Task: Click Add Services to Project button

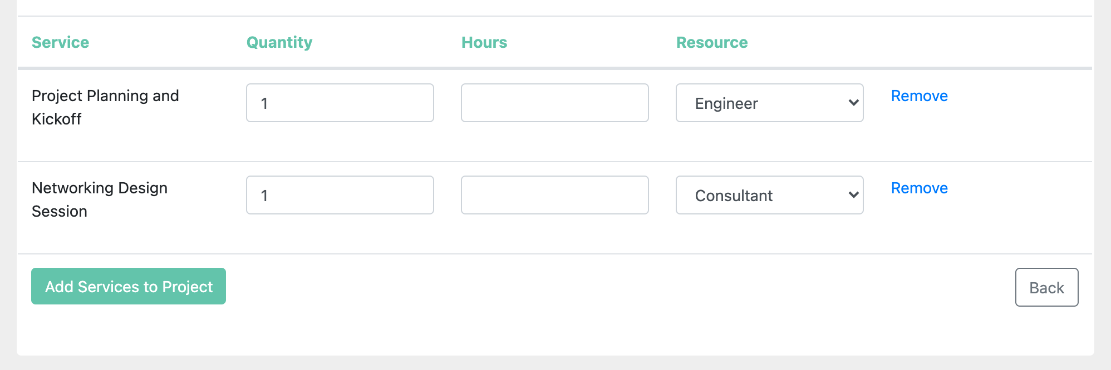Action: tap(129, 286)
